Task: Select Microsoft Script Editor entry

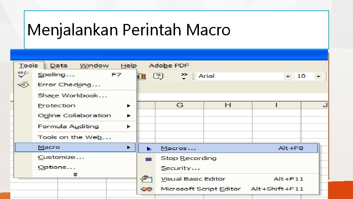Action: tap(228, 189)
